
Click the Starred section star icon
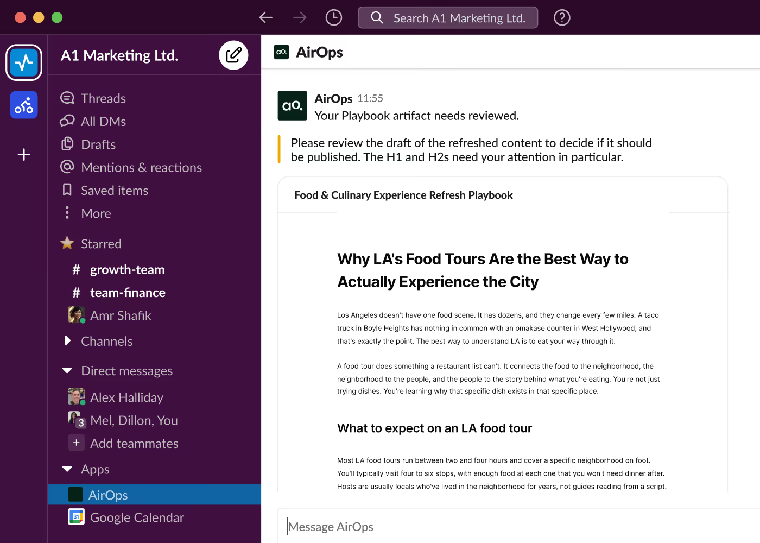pyautogui.click(x=67, y=243)
